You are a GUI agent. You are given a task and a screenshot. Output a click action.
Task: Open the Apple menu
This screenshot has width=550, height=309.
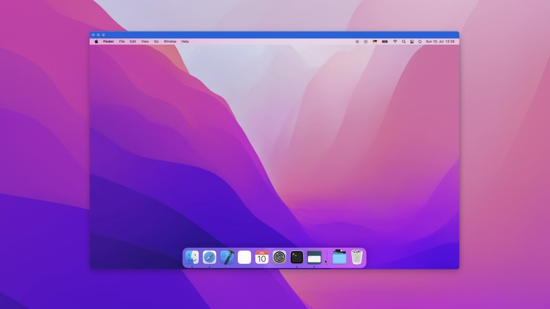[x=96, y=41]
